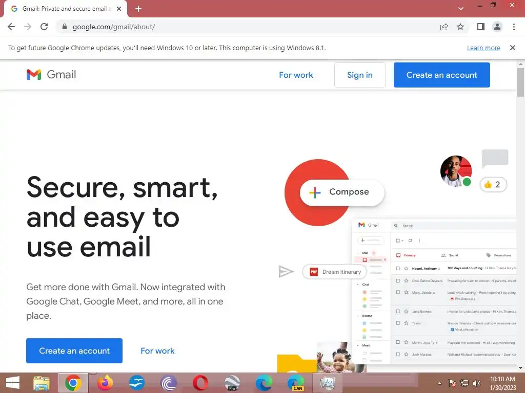Share this page using the share icon
The height and width of the screenshot is (393, 525).
pyautogui.click(x=444, y=27)
